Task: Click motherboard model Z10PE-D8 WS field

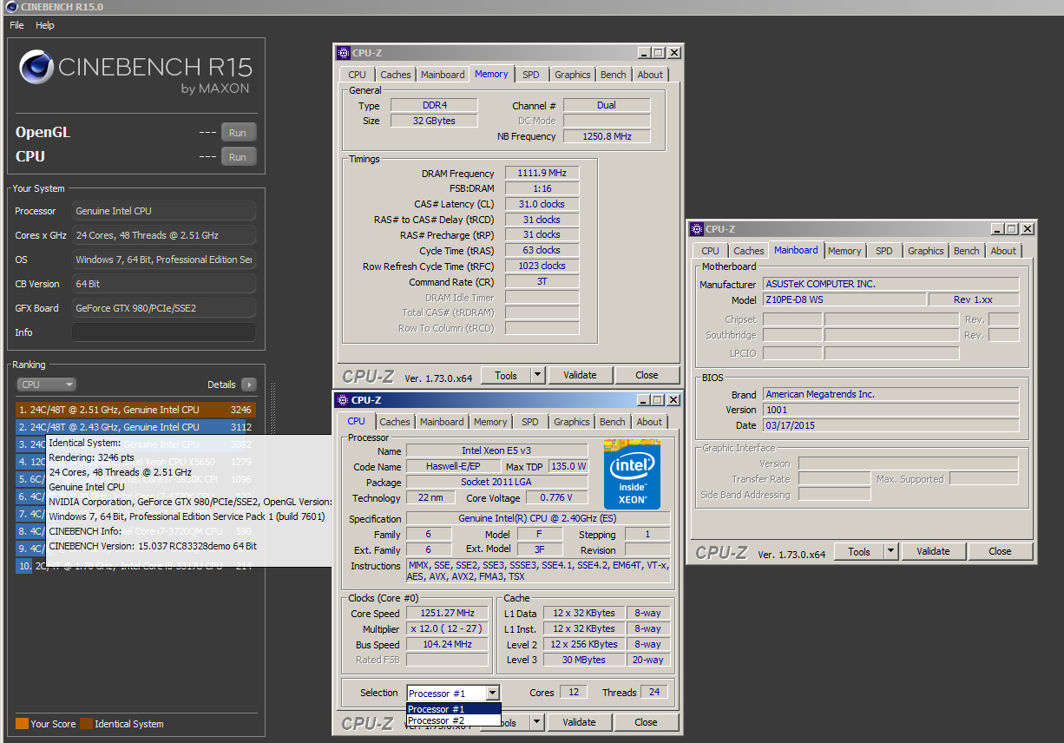Action: [x=844, y=299]
